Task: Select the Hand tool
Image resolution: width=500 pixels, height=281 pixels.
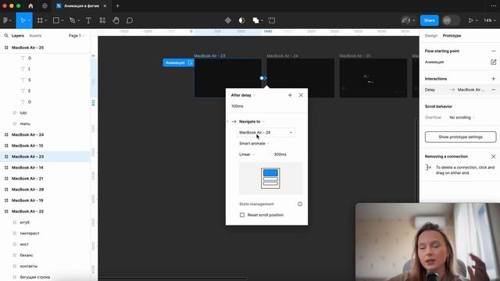Action: point(116,20)
